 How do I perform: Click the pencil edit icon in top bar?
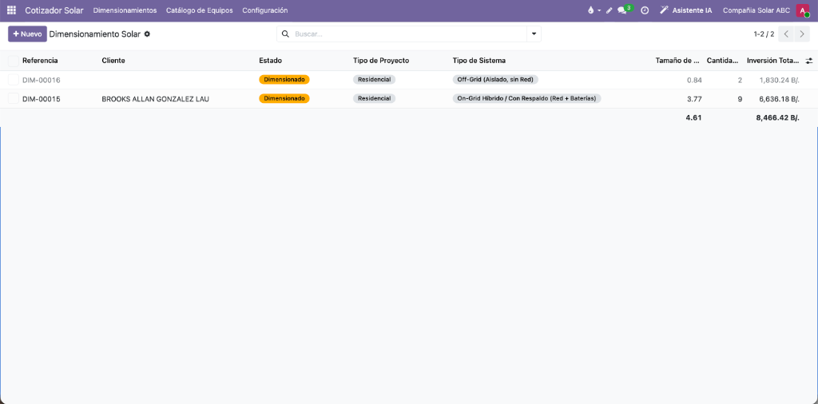coord(609,10)
